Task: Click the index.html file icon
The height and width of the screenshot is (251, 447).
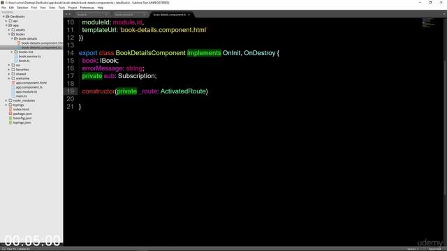Action: click(10, 109)
